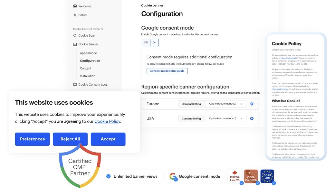Click the PIPEDA Law 25 badge
This screenshot has height=196, width=335.
[x=235, y=177]
